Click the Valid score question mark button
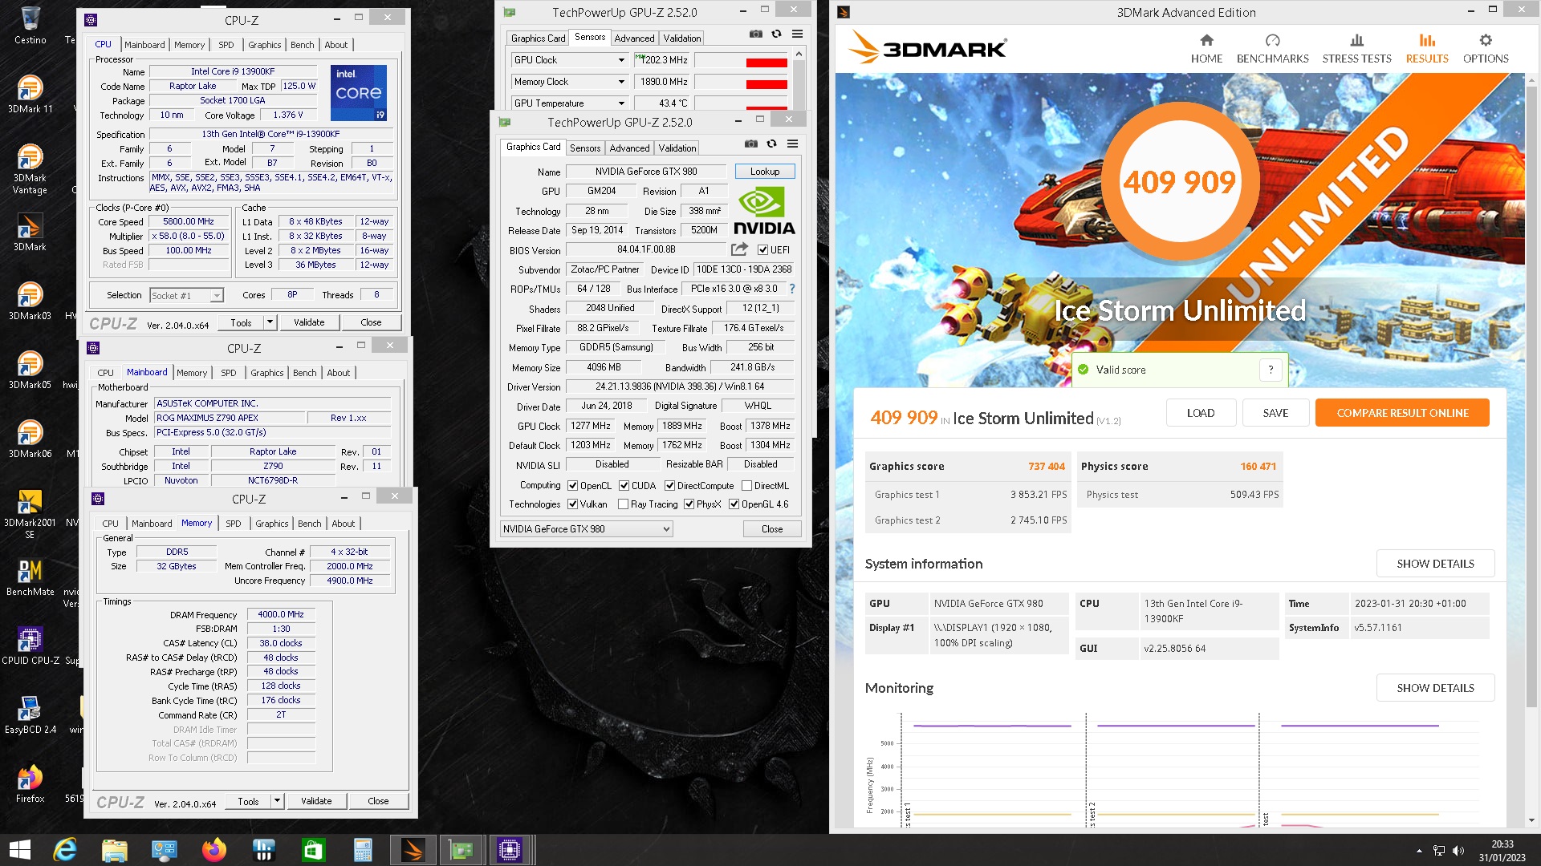 tap(1271, 370)
